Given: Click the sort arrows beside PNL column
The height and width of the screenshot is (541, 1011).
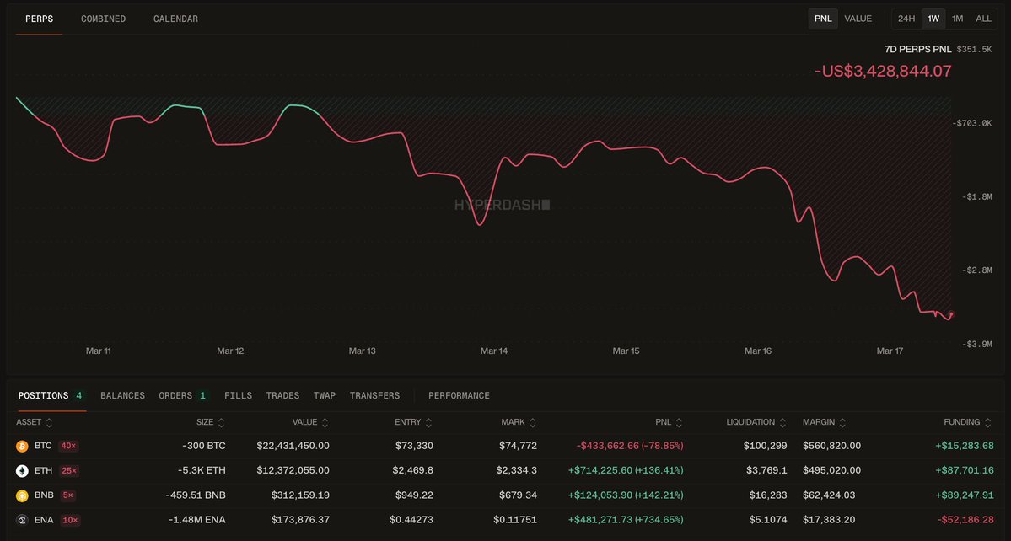Looking at the screenshot, I should pos(679,422).
